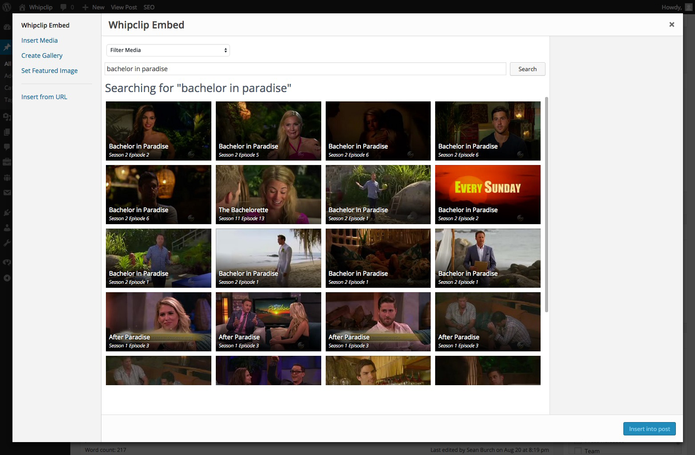Viewport: 695px width, 455px height.
Task: Click the Whipclip site name in admin bar
Action: [40, 7]
